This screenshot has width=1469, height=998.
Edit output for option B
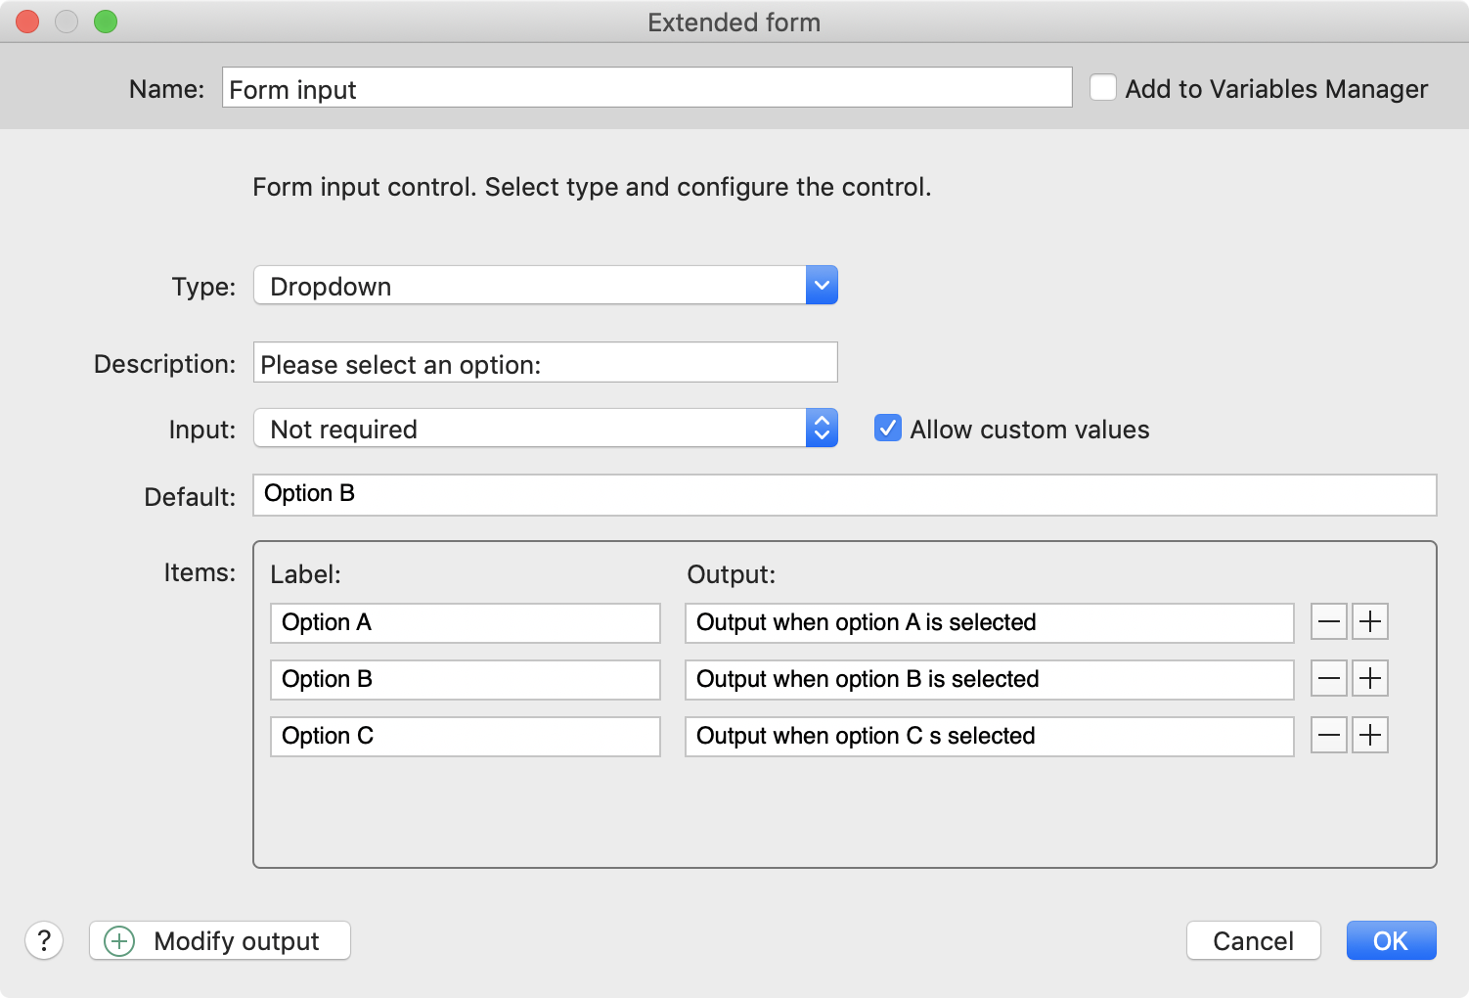click(990, 679)
